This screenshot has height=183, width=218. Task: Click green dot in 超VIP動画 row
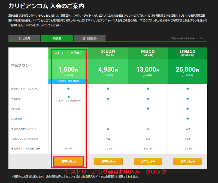(x=187, y=118)
